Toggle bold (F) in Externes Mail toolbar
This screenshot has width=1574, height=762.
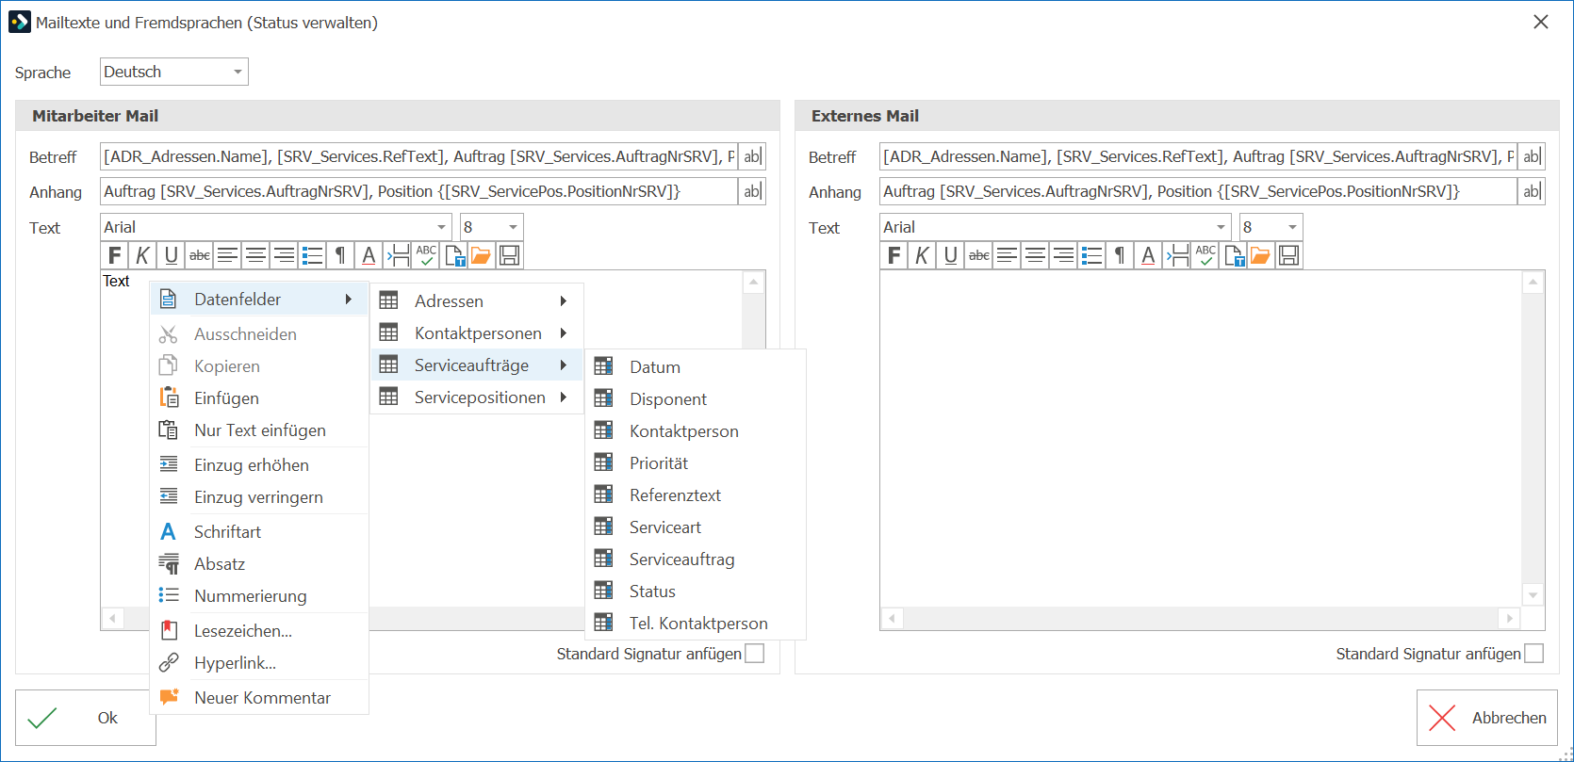[894, 255]
